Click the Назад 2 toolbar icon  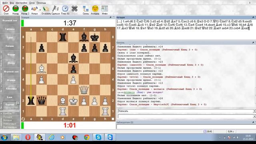(x=25, y=9)
